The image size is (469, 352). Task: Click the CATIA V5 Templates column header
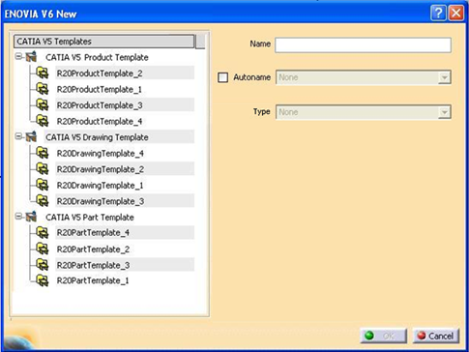click(x=104, y=42)
